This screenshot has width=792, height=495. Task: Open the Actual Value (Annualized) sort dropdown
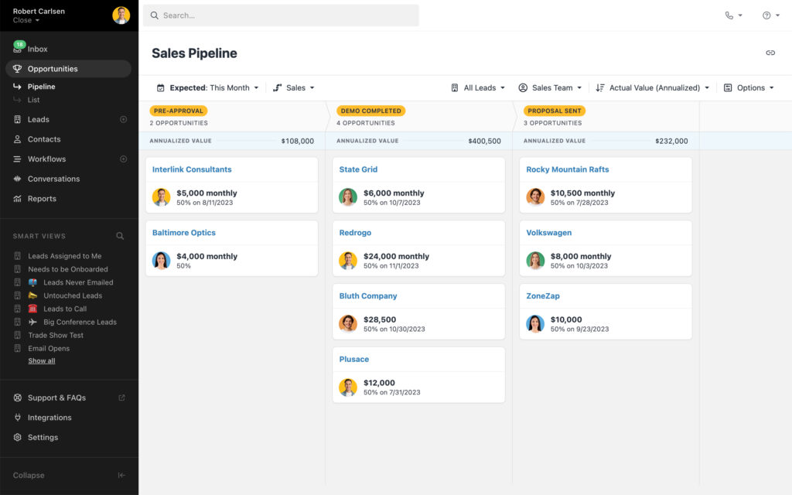(x=654, y=87)
